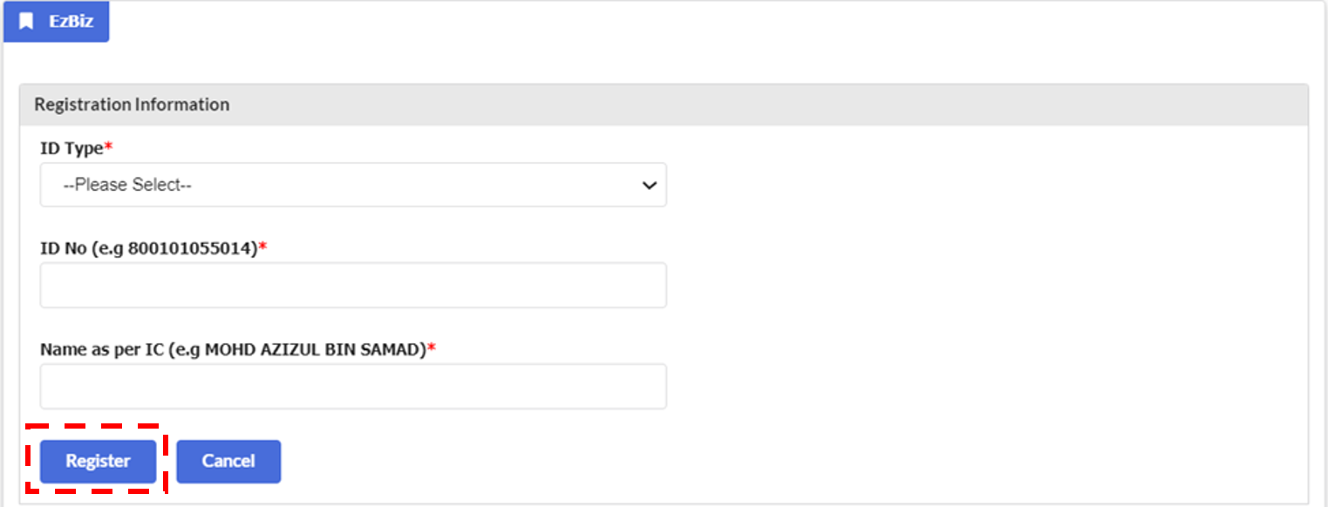
Task: Click the red asterisk next to ID Type
Action: click(x=108, y=147)
